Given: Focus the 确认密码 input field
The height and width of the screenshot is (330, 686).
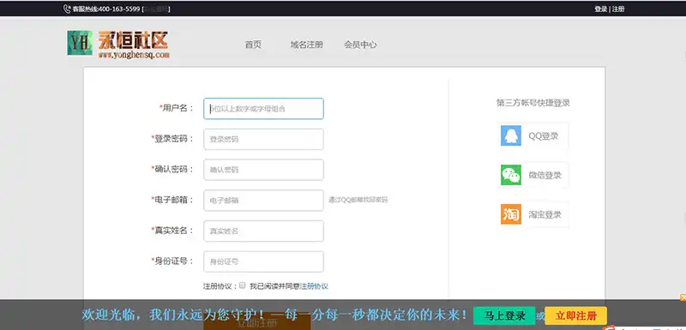Looking at the screenshot, I should (x=263, y=170).
